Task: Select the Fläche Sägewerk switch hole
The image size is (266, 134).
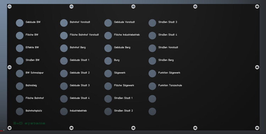Action: click(x=108, y=86)
